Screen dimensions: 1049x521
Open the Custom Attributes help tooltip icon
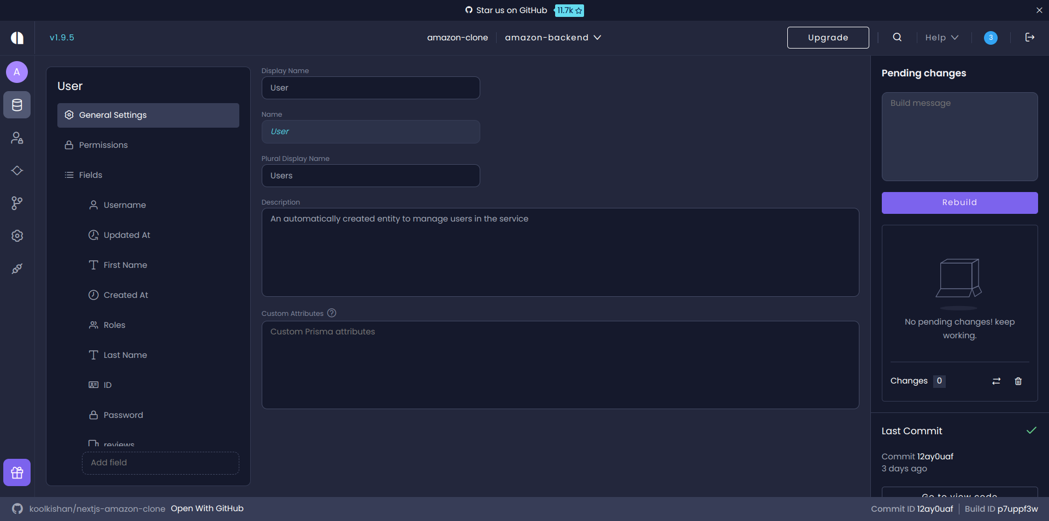click(x=331, y=313)
